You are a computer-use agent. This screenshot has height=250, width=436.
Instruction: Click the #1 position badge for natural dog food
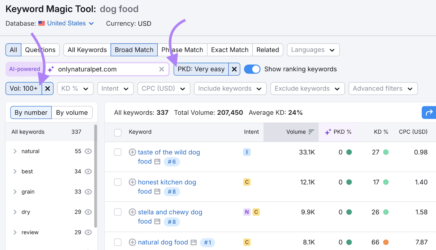(x=207, y=242)
